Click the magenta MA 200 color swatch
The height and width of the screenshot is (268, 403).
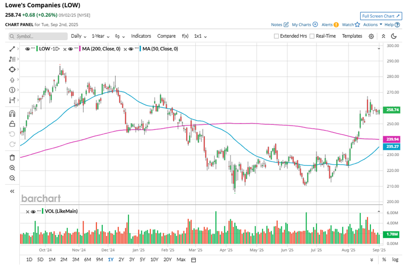80,49
